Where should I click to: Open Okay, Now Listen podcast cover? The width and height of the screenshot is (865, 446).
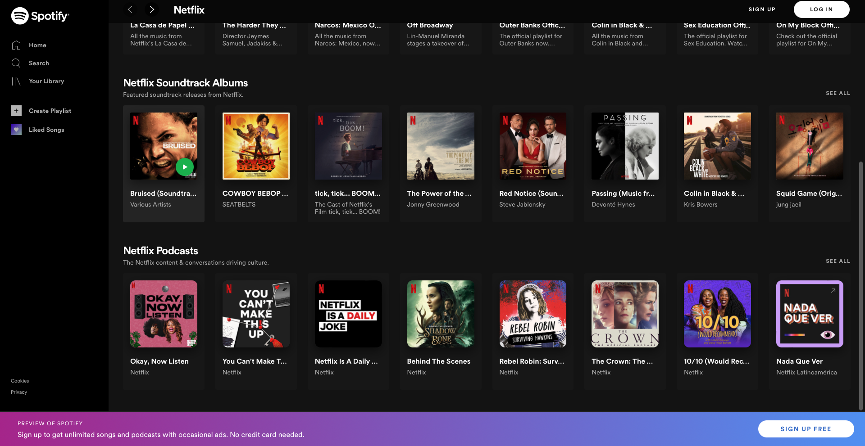pos(164,314)
